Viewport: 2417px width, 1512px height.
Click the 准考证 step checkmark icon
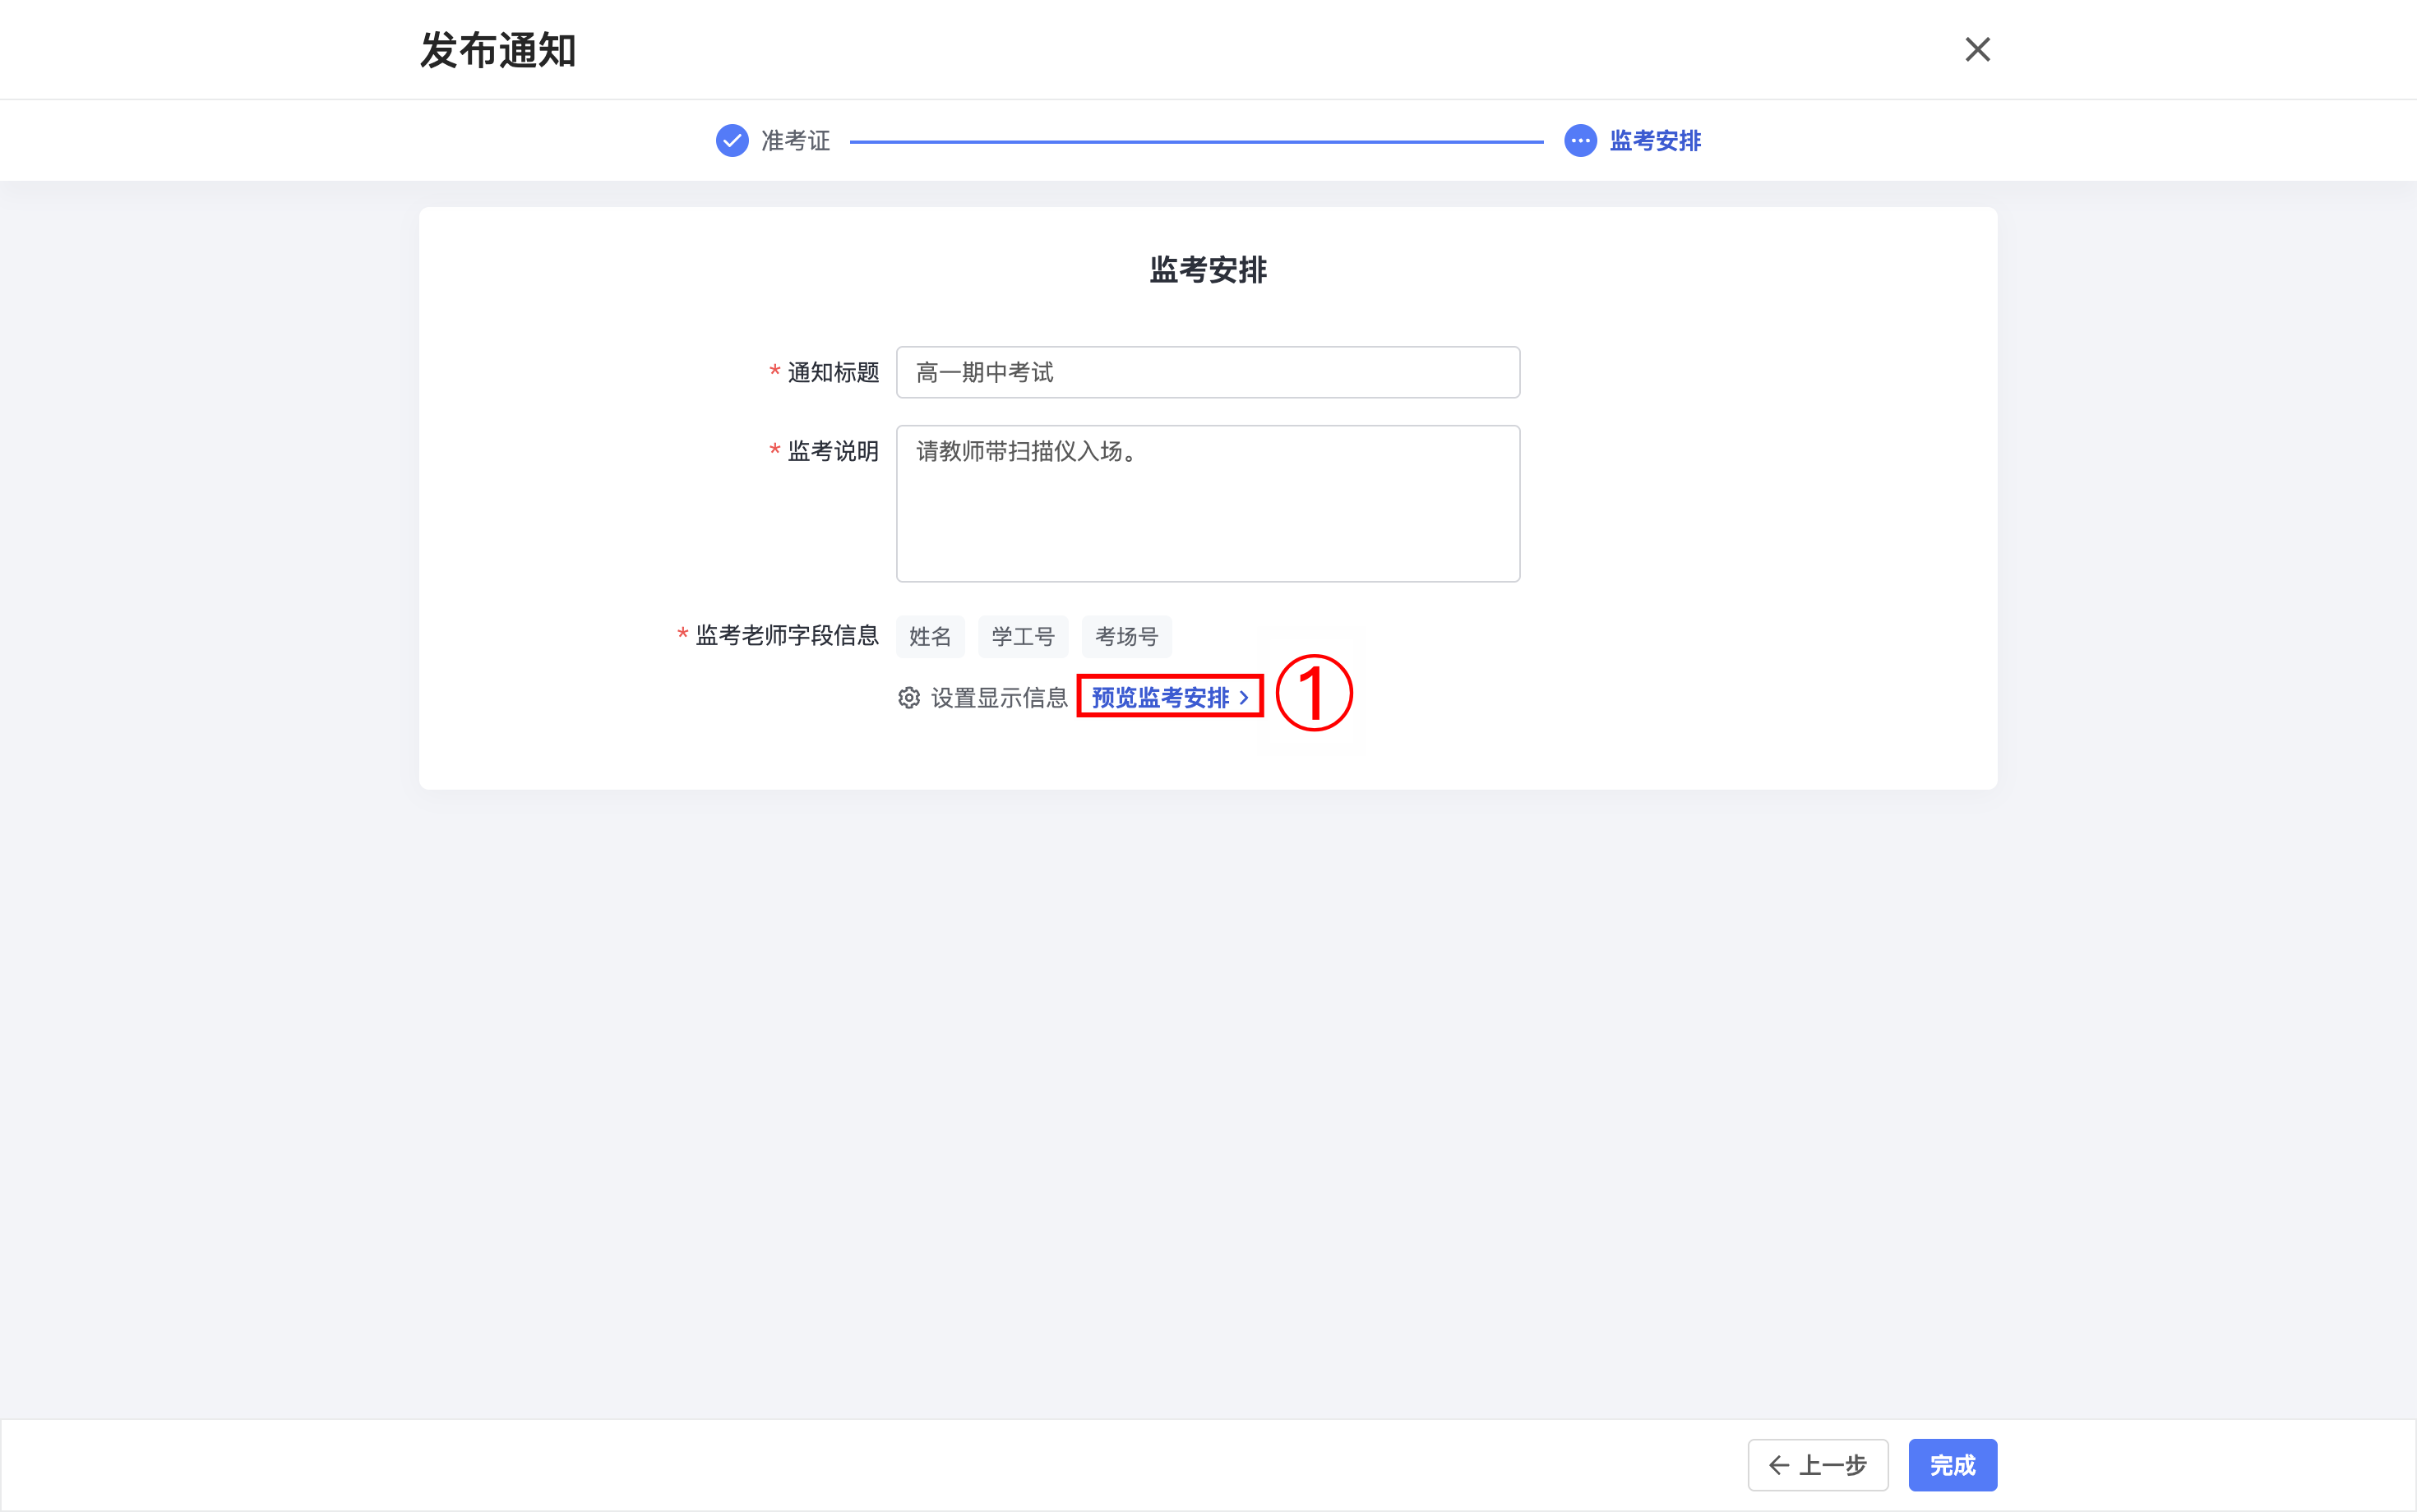pyautogui.click(x=732, y=141)
